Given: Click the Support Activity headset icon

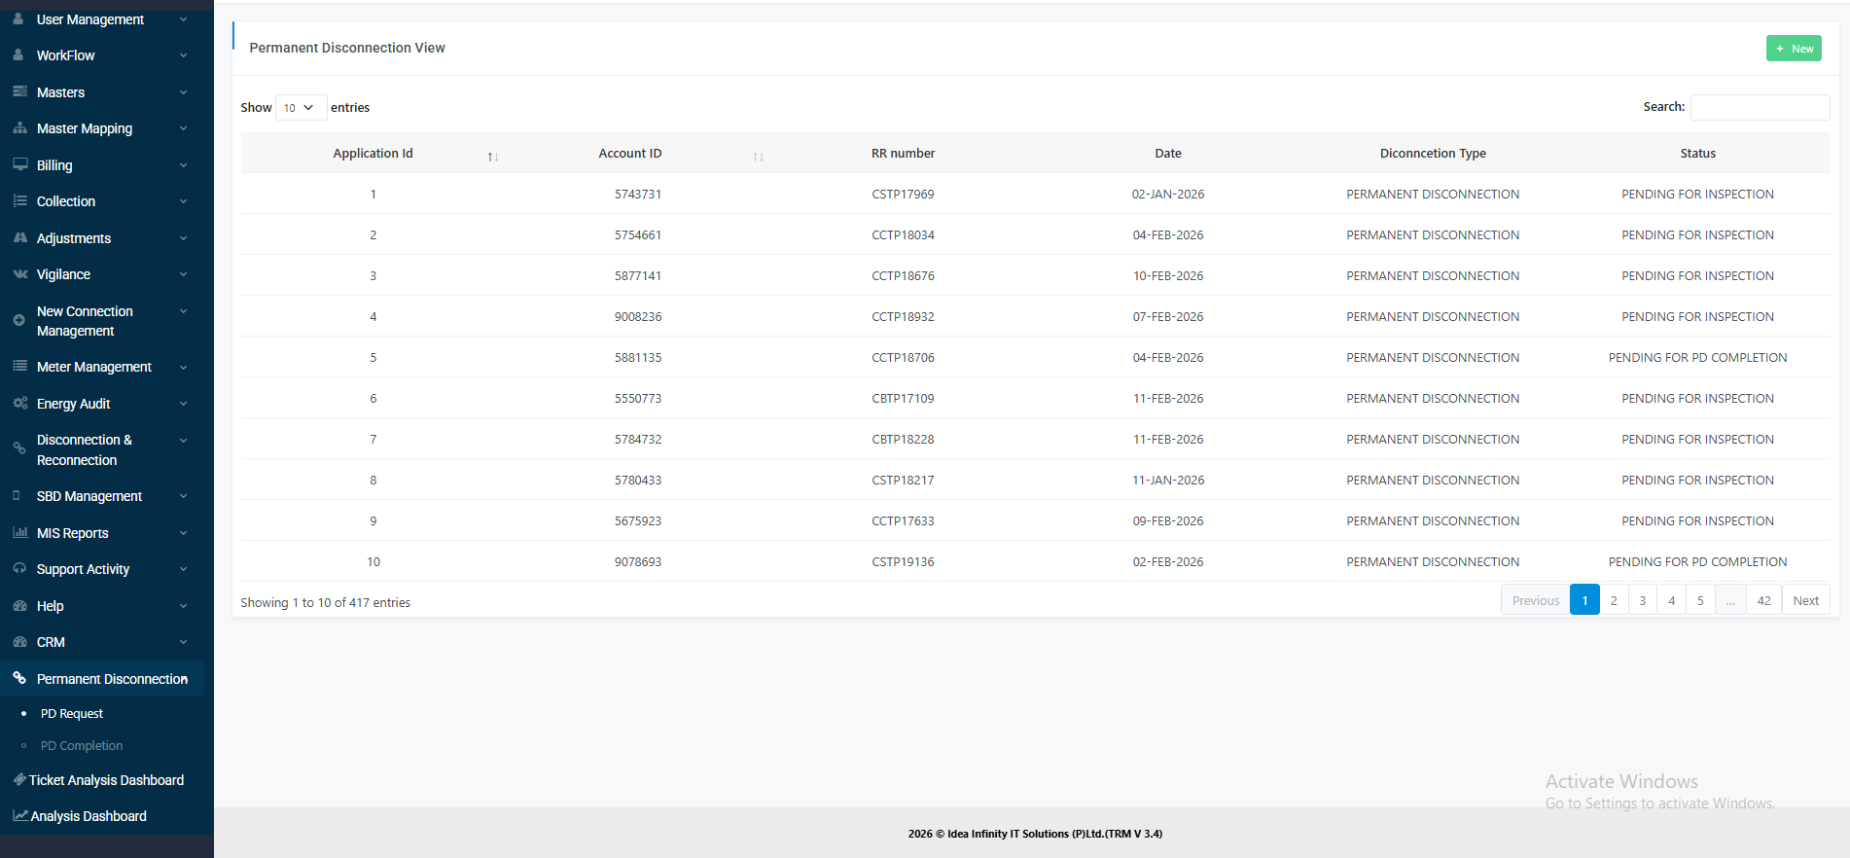Looking at the screenshot, I should (x=19, y=569).
